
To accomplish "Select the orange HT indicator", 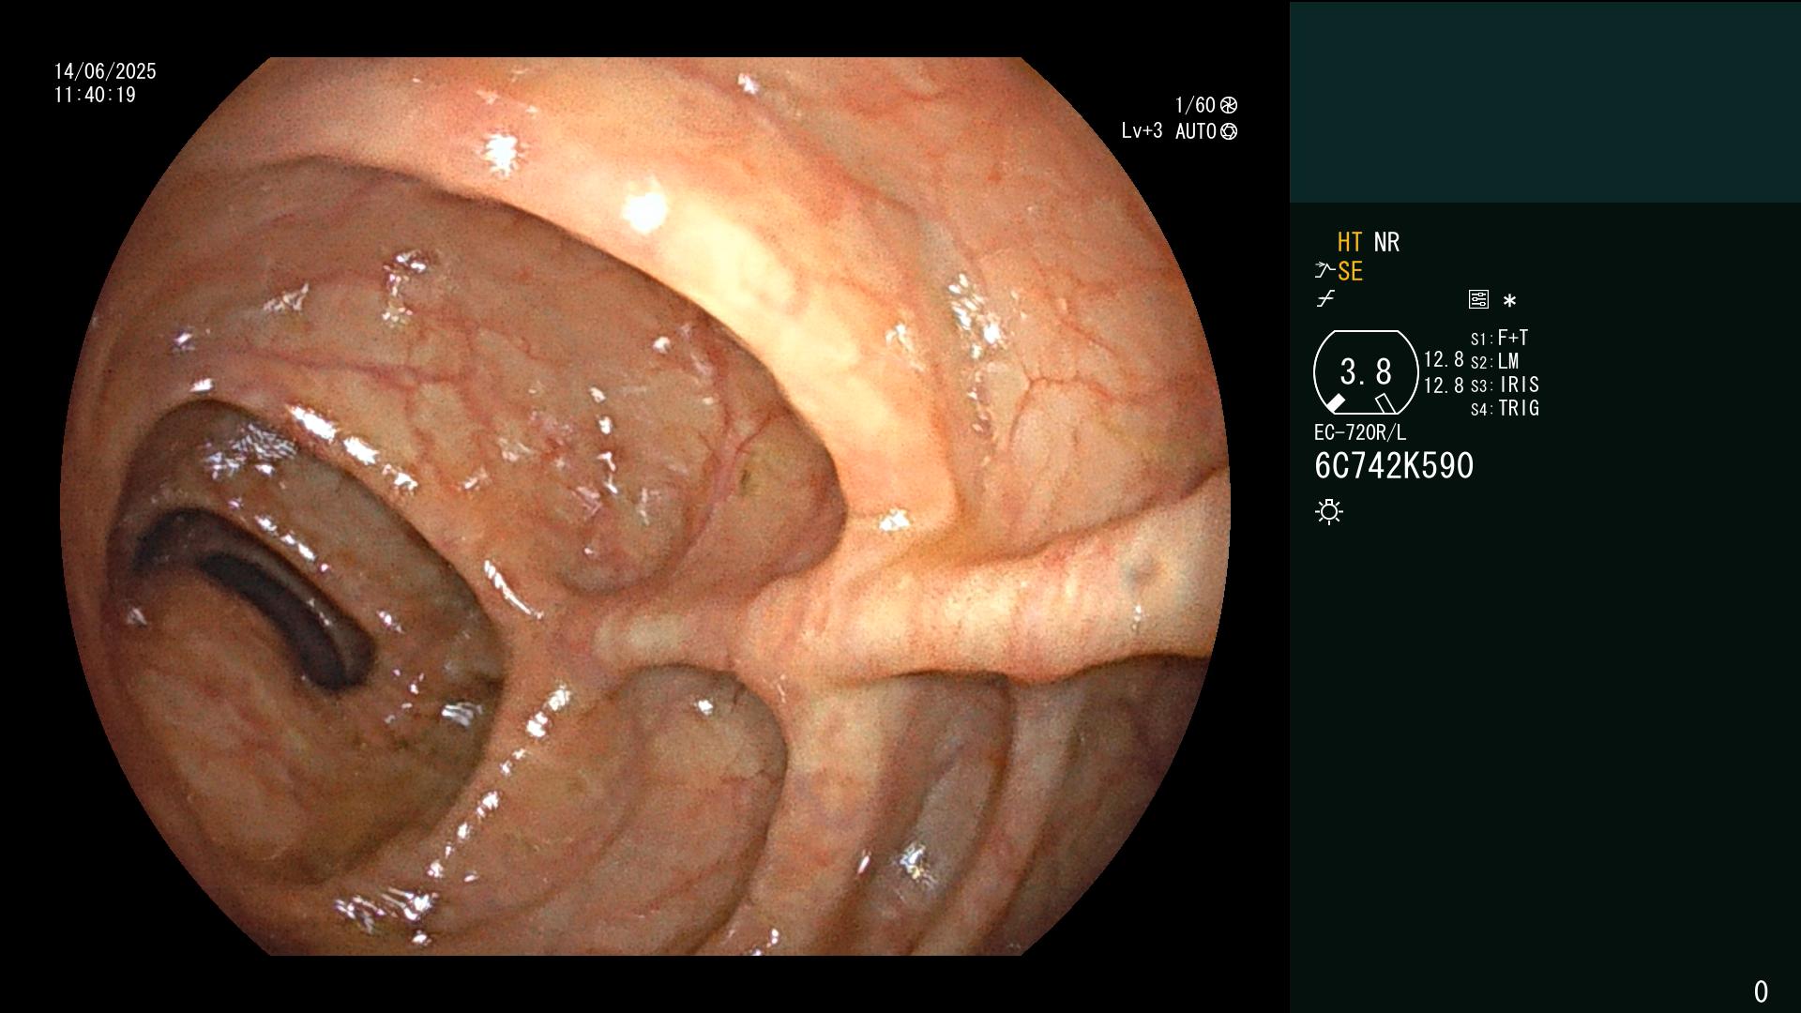I will click(1350, 242).
